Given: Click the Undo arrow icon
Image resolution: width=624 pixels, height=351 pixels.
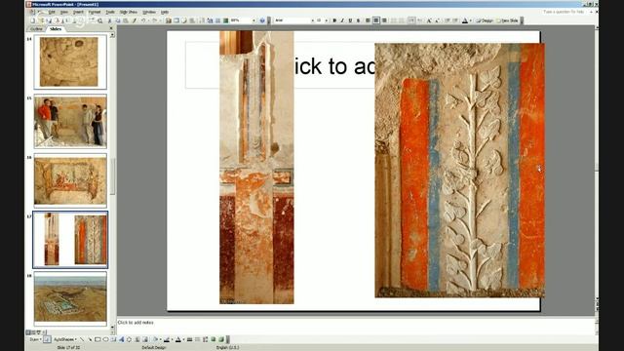Looking at the screenshot, I should coord(143,20).
